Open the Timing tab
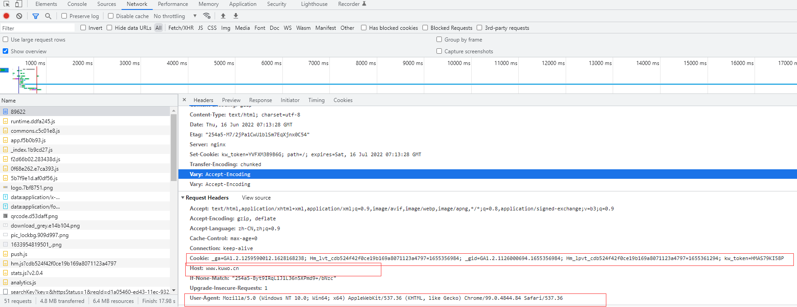The image size is (797, 307). 316,100
